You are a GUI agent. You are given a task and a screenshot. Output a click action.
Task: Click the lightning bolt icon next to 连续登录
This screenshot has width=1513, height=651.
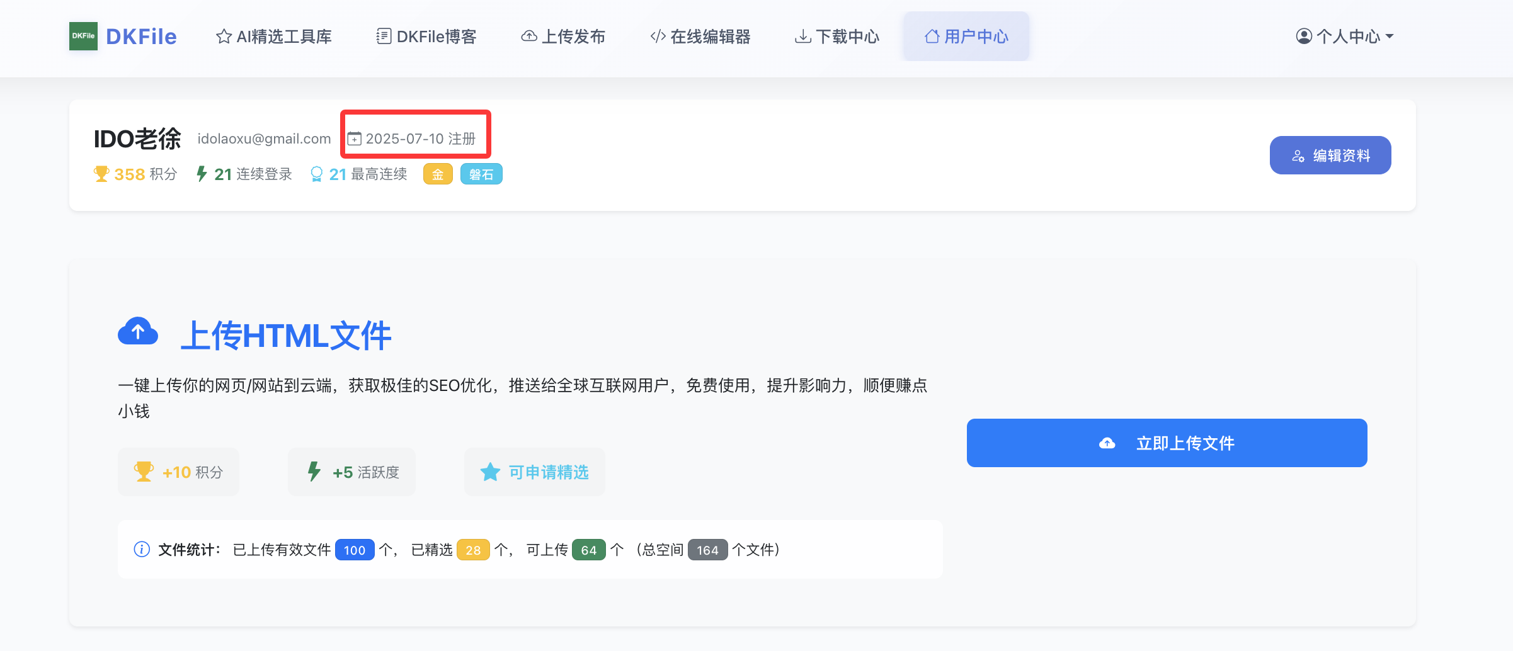[202, 174]
